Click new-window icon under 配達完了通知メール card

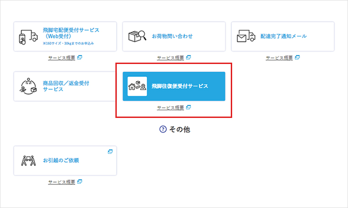tap(297, 58)
